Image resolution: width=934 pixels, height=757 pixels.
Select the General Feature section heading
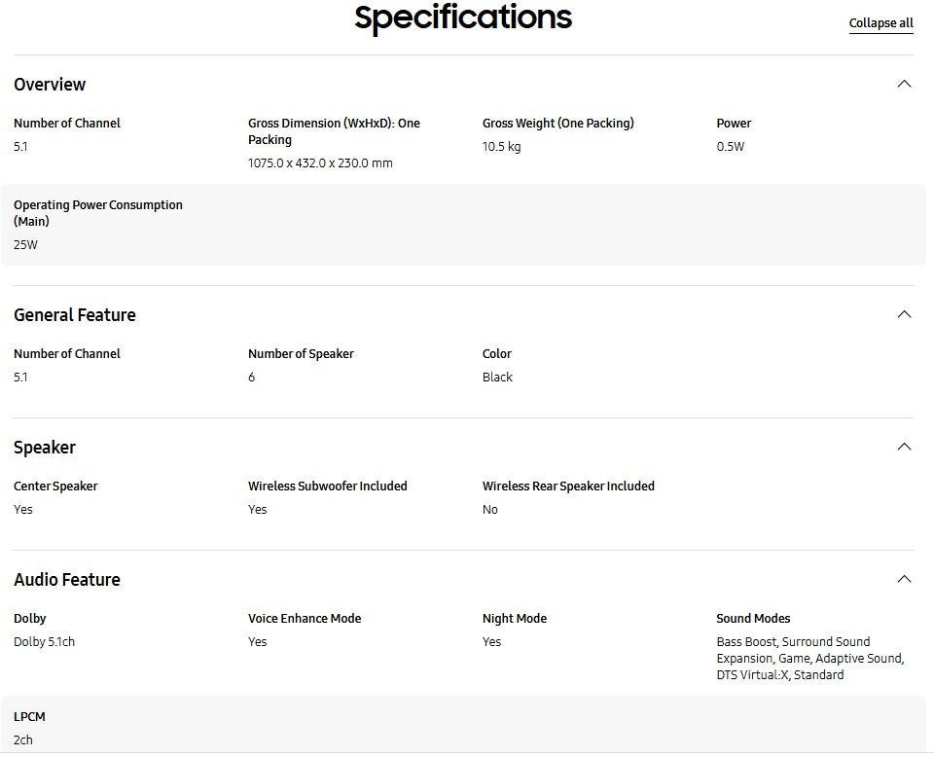[75, 315]
